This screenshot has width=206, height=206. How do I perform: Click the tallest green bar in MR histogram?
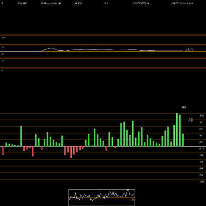coord(177,130)
